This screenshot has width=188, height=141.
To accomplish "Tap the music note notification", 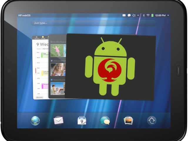I will [134, 15].
